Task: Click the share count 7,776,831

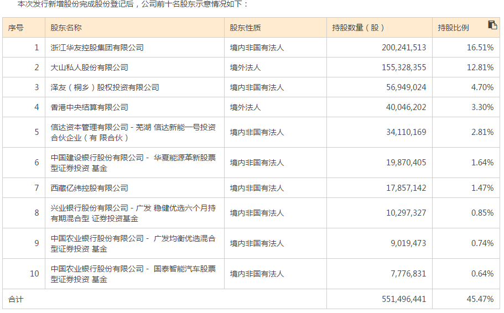Action: 408,274
